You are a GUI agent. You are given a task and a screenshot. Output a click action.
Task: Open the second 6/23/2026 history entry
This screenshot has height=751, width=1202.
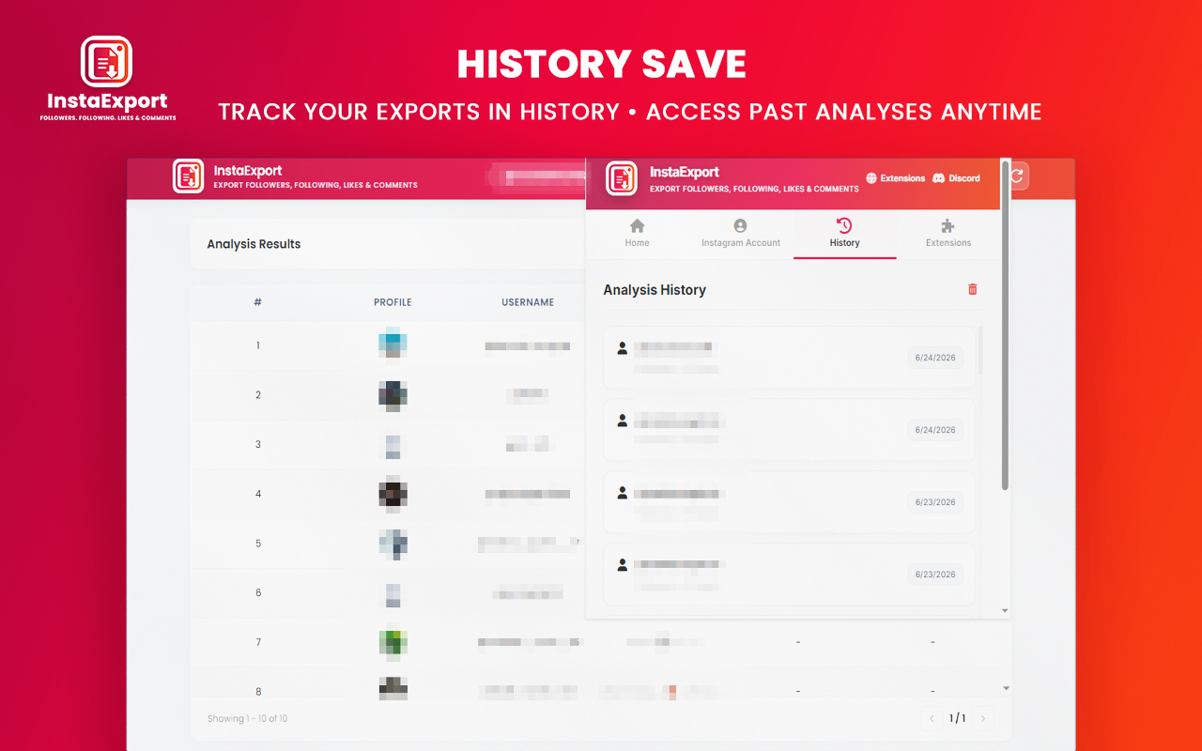789,574
